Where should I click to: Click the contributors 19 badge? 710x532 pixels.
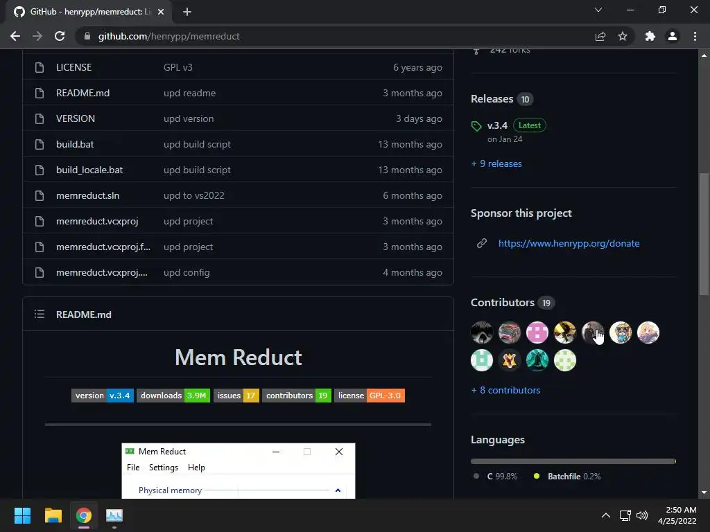tap(297, 396)
